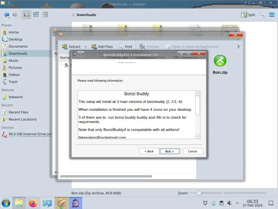Open Pictures in Places sidebar
The image size is (278, 209).
point(15,68)
